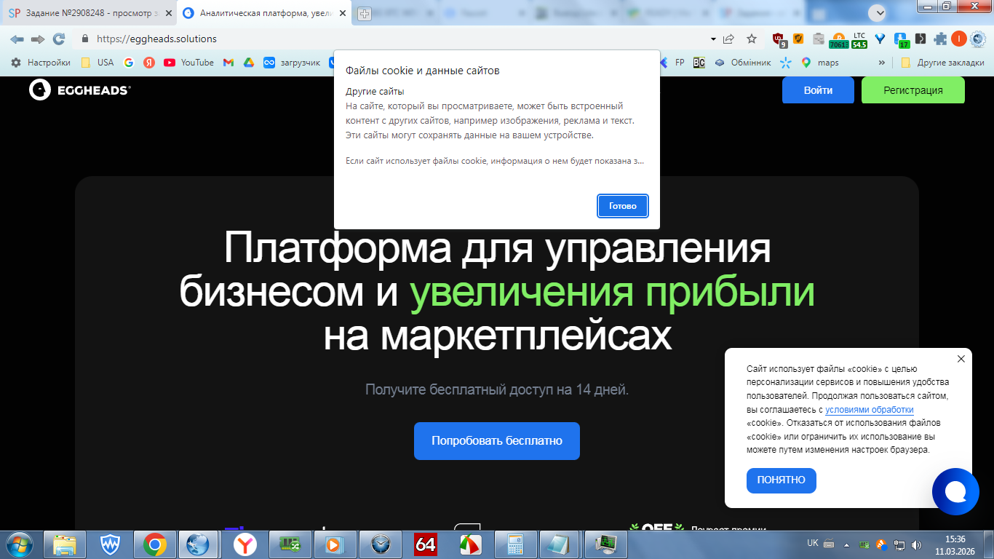Open the Yandex bookmark icon

point(149,63)
